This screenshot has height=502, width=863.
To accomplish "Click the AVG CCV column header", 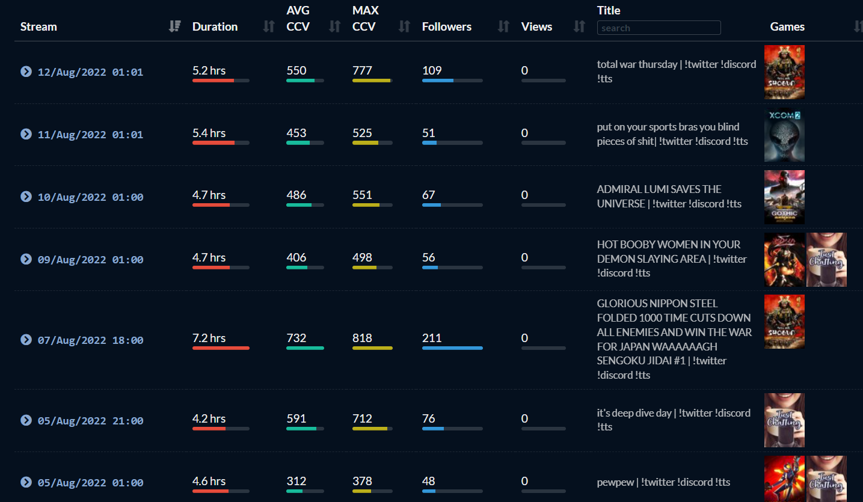I will 298,19.
